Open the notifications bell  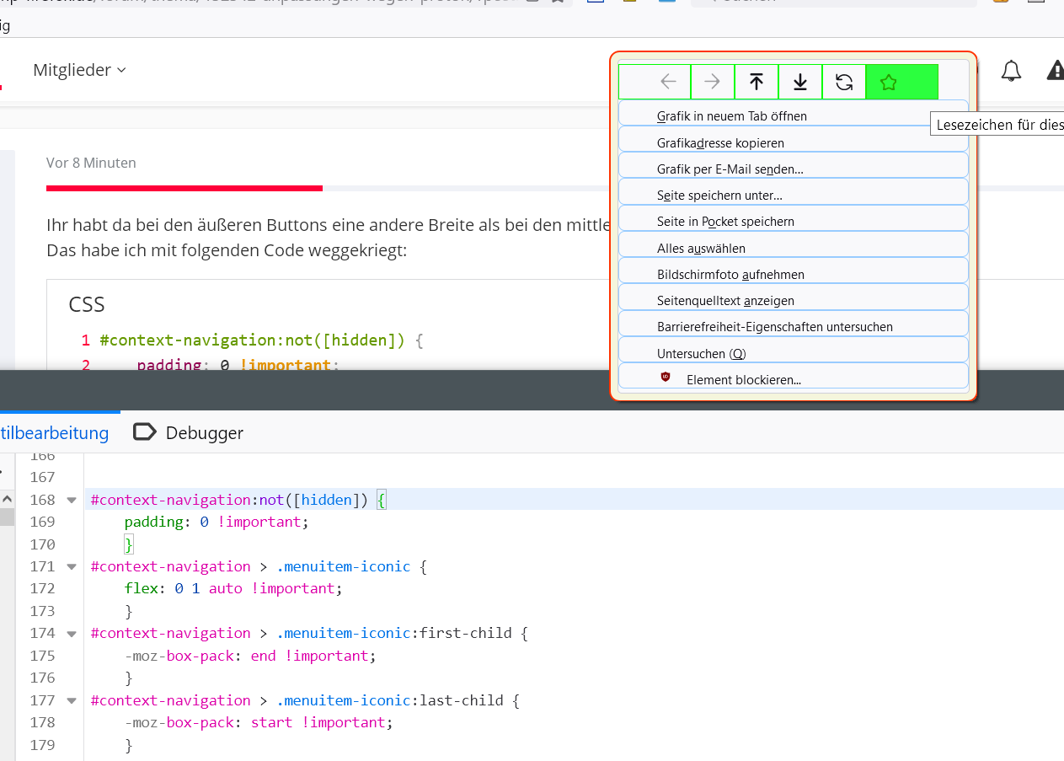click(1011, 71)
